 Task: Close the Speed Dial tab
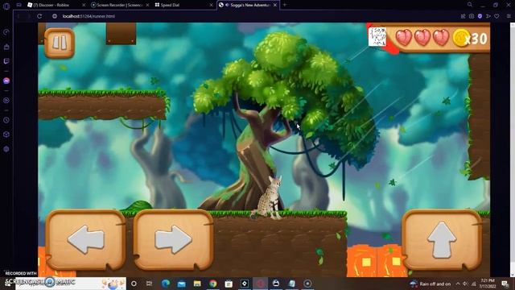211,5
